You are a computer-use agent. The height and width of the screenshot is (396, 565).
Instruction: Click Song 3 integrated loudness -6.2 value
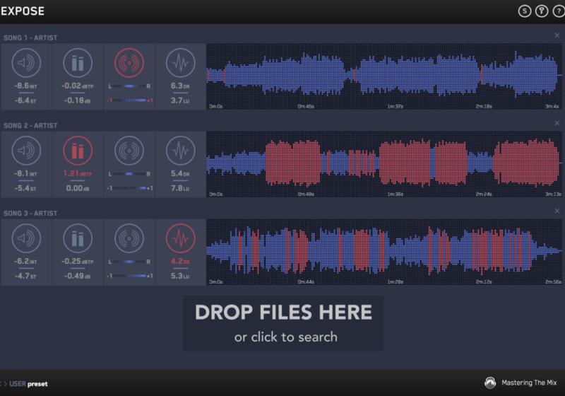(25, 261)
